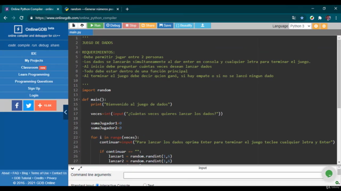Beautify the source code
341x191 pixels.
(x=184, y=25)
